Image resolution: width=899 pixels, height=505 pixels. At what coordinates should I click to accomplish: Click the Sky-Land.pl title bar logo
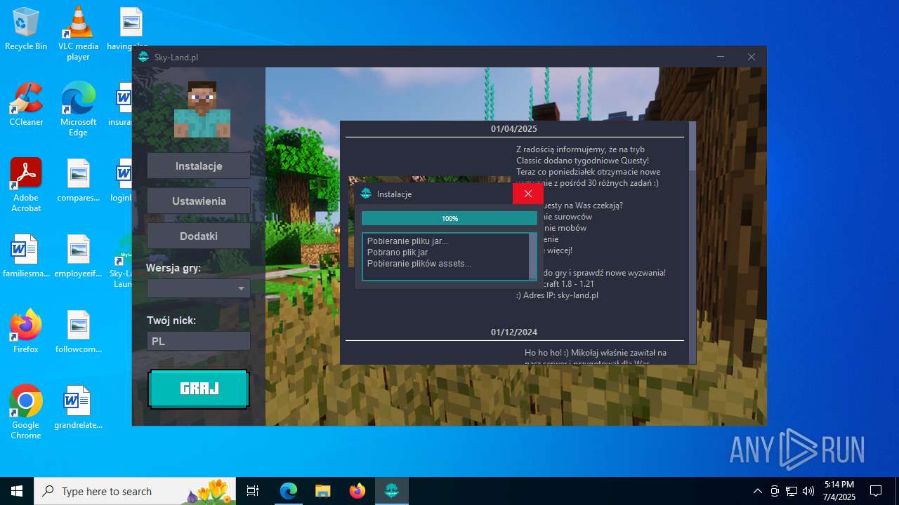click(x=143, y=57)
